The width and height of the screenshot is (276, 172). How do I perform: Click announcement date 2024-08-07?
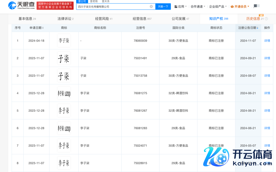[x=248, y=76]
